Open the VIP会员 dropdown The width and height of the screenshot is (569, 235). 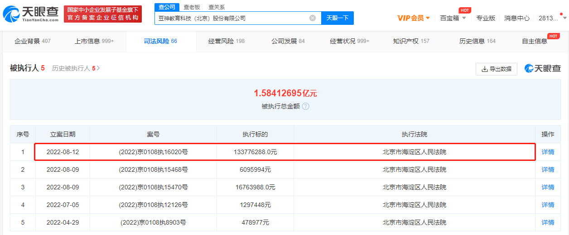[x=414, y=18]
